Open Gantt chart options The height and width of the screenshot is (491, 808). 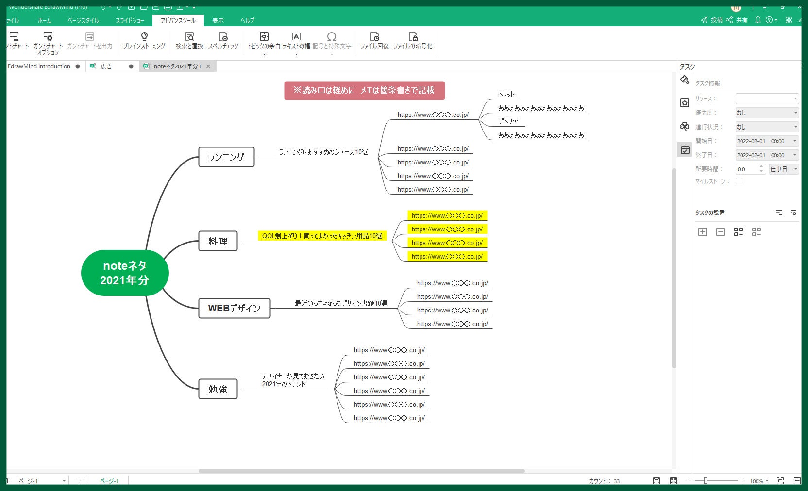pyautogui.click(x=48, y=44)
